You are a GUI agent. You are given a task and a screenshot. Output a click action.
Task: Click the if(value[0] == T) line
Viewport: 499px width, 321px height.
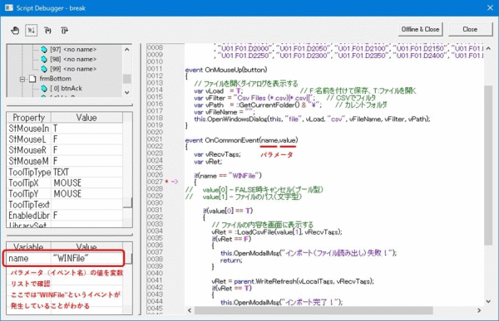[x=228, y=211]
